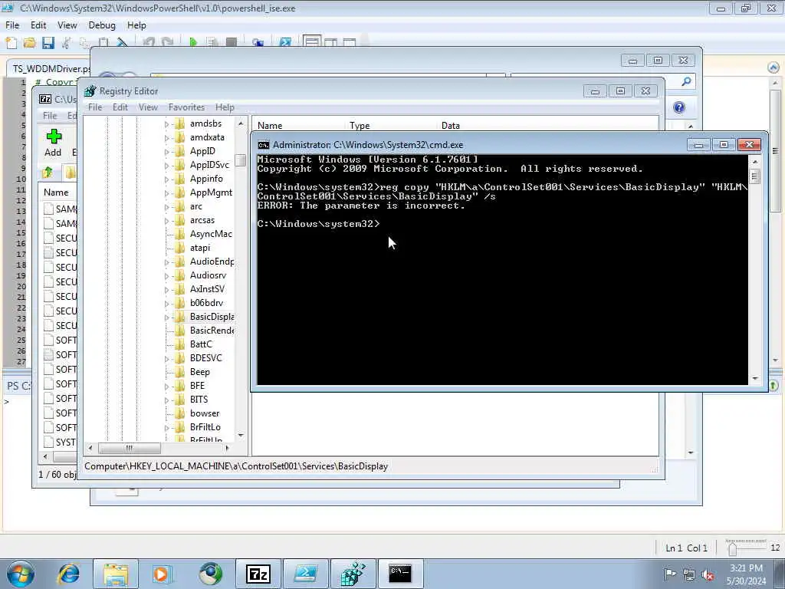Click the Show Script Pane Top layout icon
Viewport: 785px width, 589px height.
pyautogui.click(x=313, y=41)
